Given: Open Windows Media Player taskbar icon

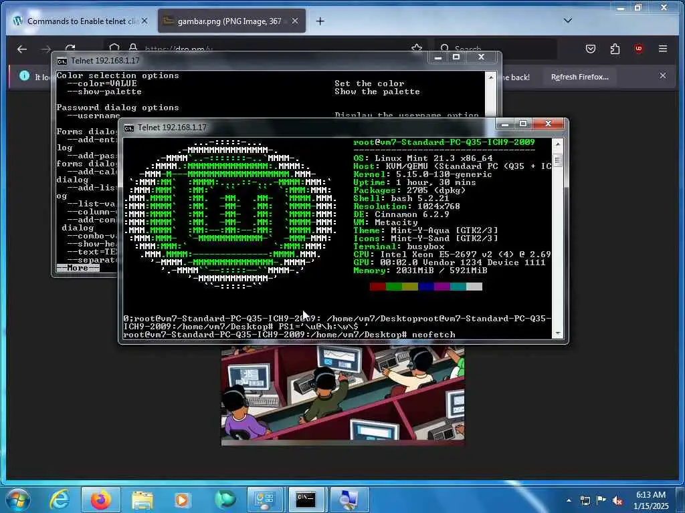Looking at the screenshot, I should click(x=182, y=500).
